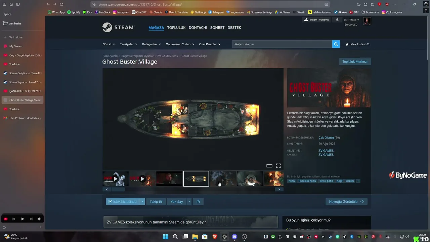Enter fullscreen on the media viewer
The height and width of the screenshot is (242, 430).
pyautogui.click(x=278, y=166)
